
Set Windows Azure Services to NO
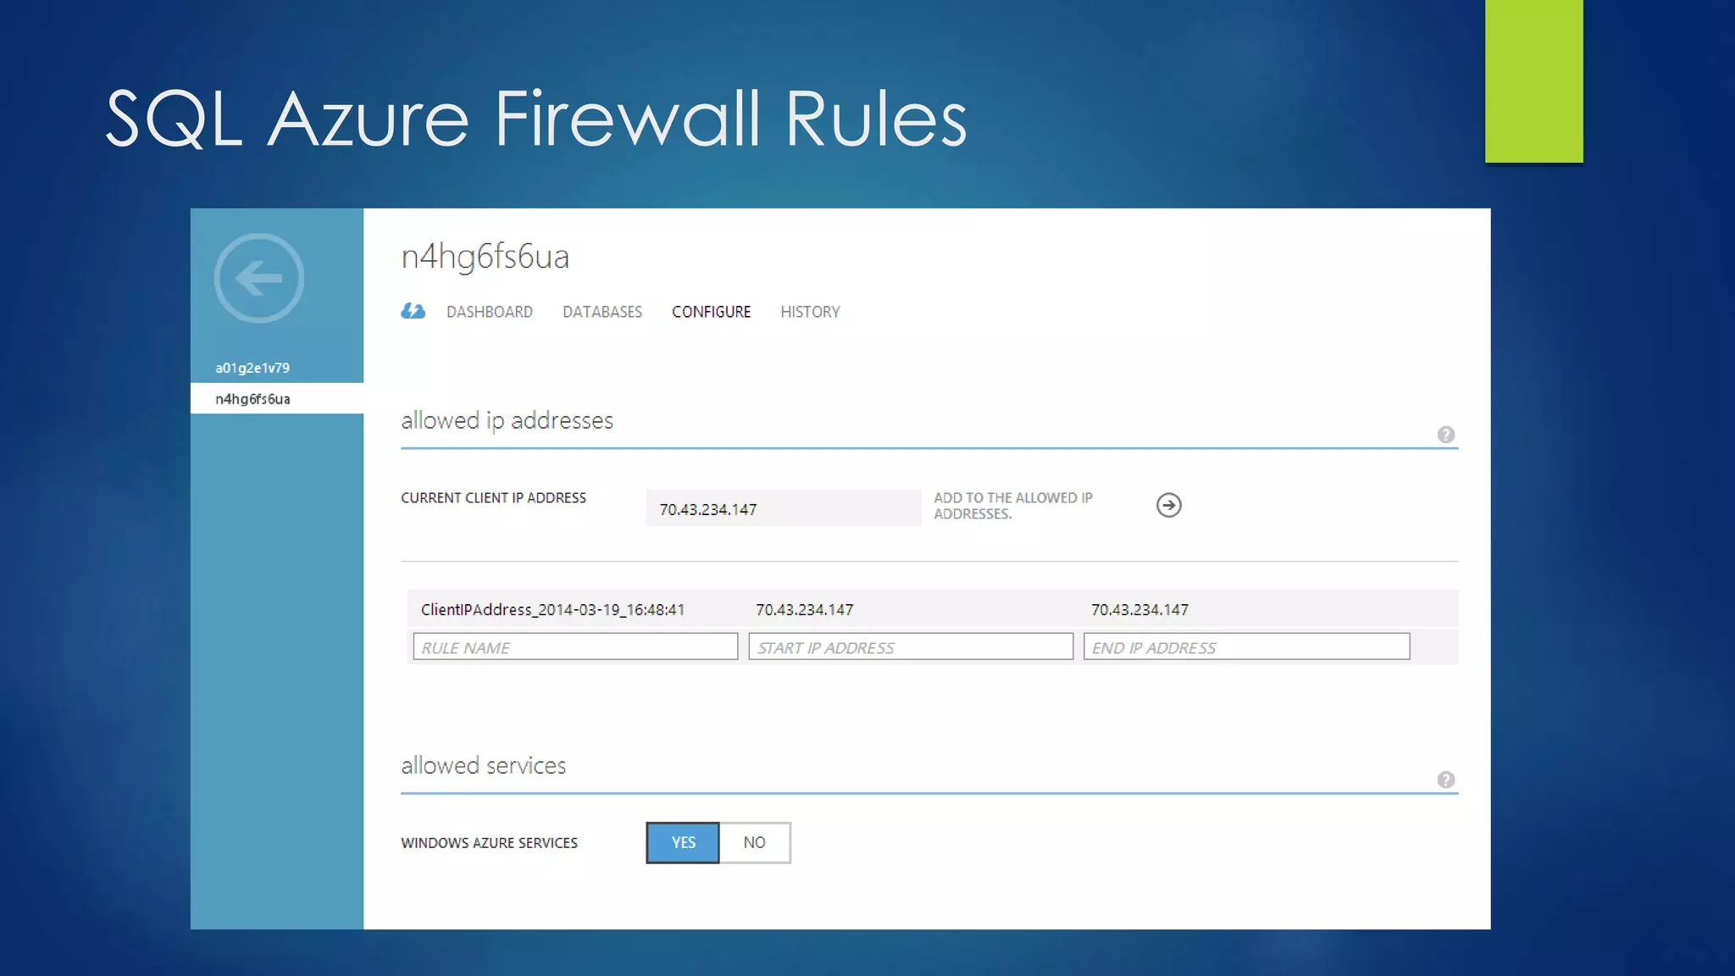754,843
